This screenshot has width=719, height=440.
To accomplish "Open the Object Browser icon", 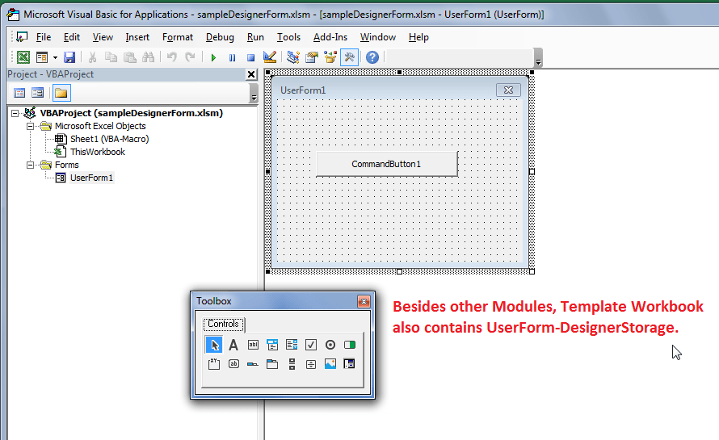I will point(330,57).
